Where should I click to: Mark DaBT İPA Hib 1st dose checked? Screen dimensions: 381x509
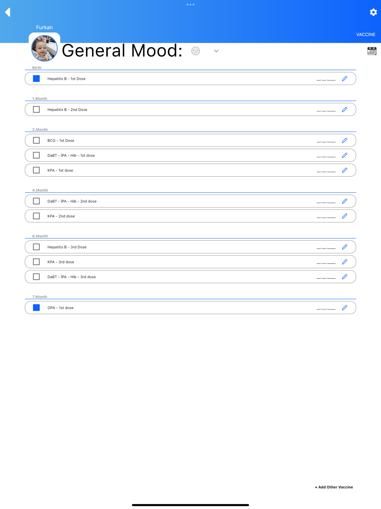click(x=37, y=155)
